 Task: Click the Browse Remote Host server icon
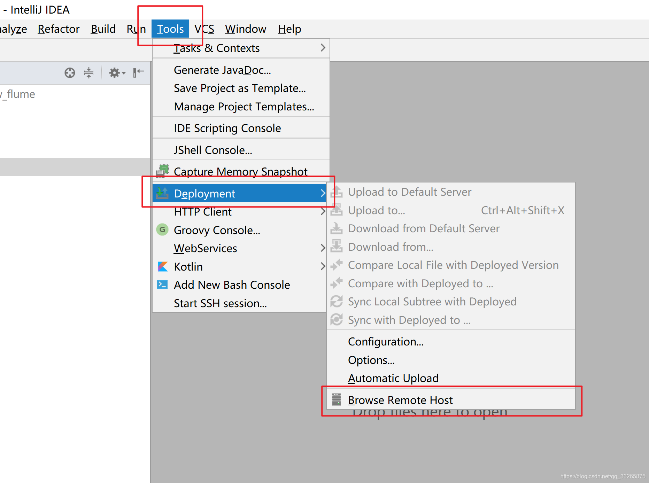337,399
